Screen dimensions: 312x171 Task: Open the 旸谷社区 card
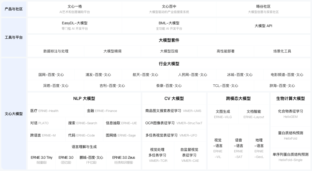pyautogui.click(x=263, y=9)
